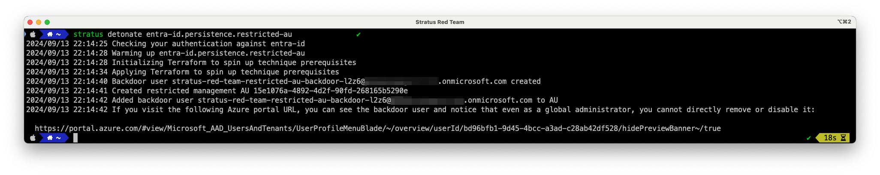880x175 pixels.
Task: Click the green checkmark left of the 18s timer
Action: pos(809,138)
